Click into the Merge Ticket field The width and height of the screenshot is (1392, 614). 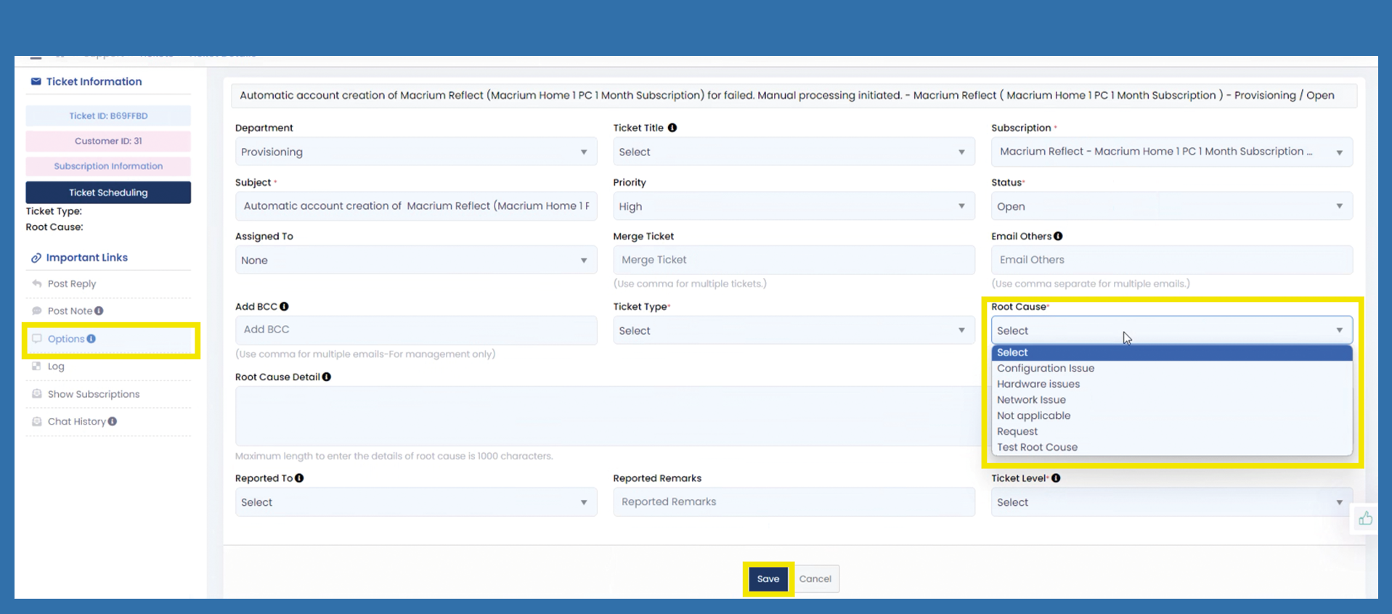pyautogui.click(x=793, y=260)
